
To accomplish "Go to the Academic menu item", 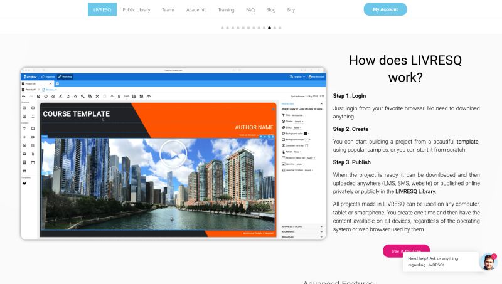I will click(196, 10).
